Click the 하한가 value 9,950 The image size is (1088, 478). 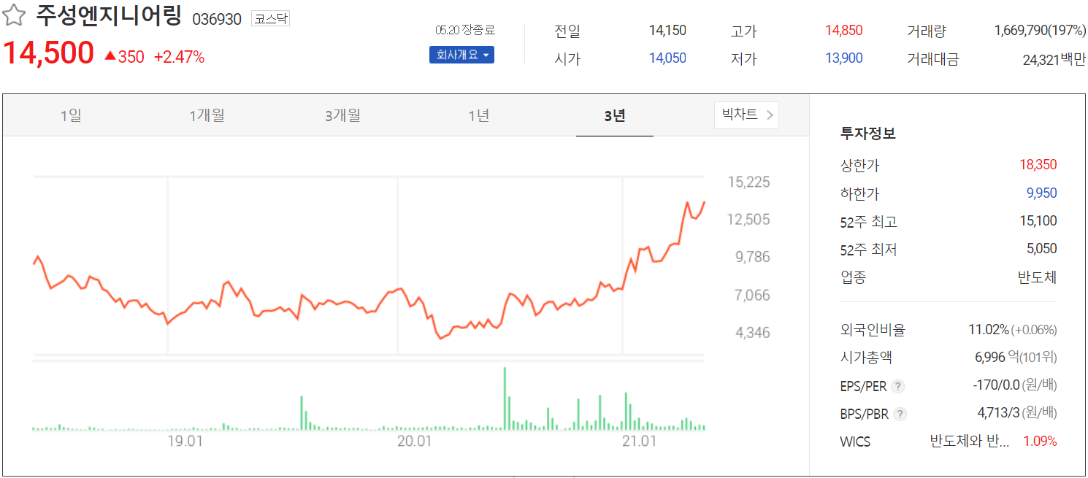(x=1042, y=193)
